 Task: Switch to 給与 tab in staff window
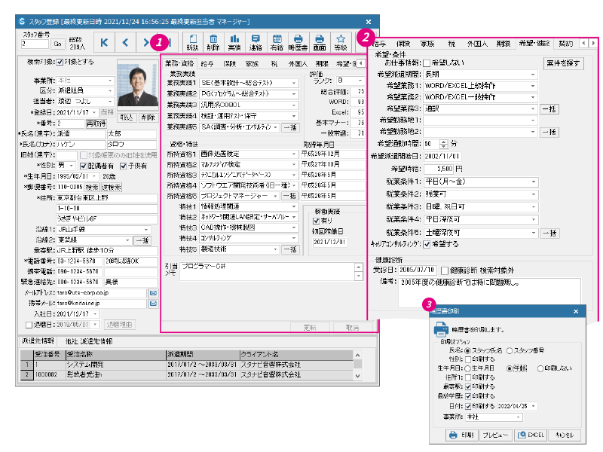pyautogui.click(x=207, y=64)
